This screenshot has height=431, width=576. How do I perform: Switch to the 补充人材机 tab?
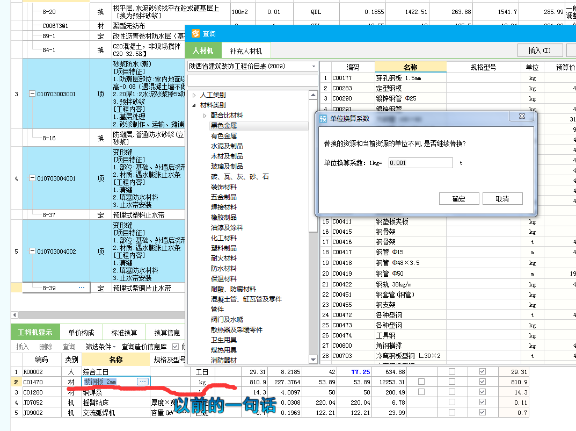(246, 51)
